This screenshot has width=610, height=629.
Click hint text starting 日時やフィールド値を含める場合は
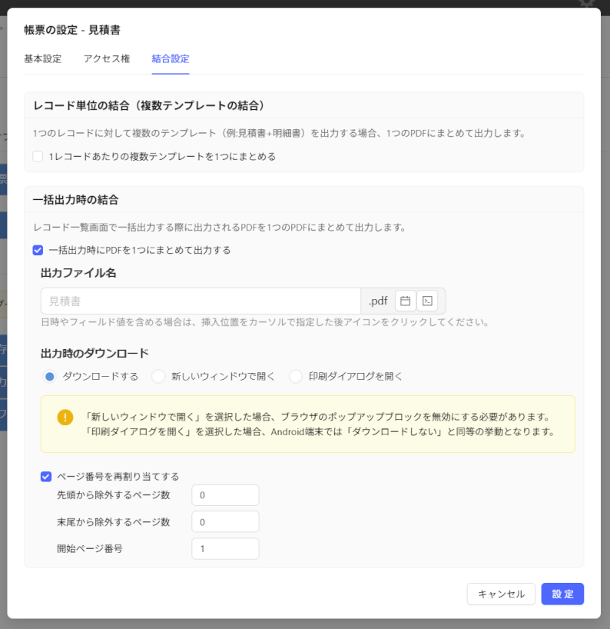[x=265, y=322]
